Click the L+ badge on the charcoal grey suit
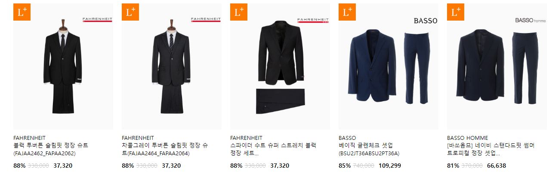Viewport: 549px width, 181px height. click(x=130, y=12)
